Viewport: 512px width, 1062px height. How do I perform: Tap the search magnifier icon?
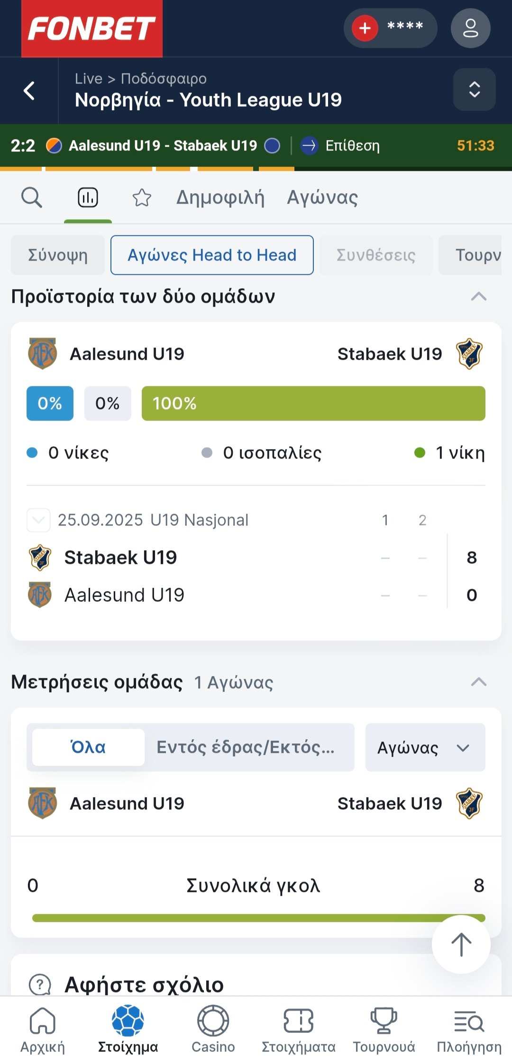(x=32, y=197)
